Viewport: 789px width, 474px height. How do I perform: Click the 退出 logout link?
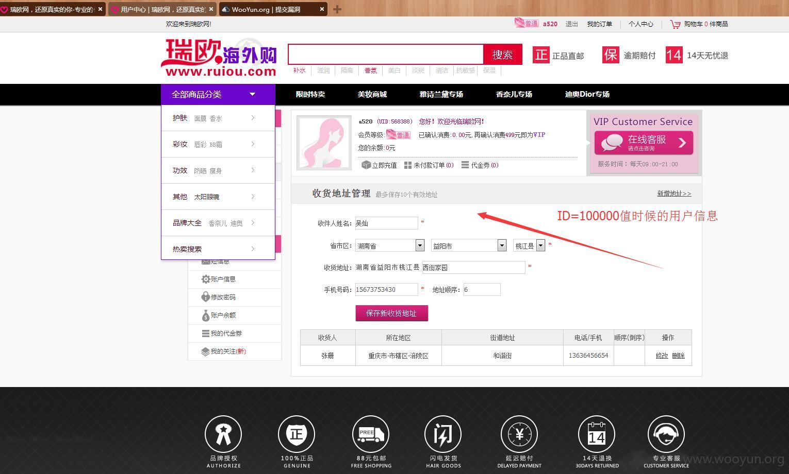point(571,24)
